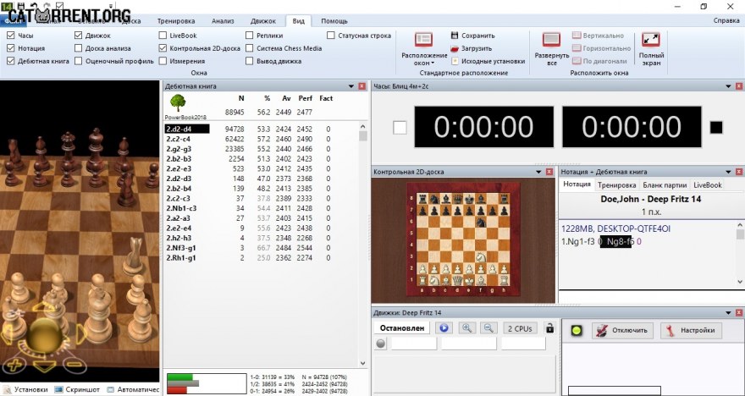745x396 pixels.
Task: Close the Deep Fritz 14 engine panel
Action: (x=739, y=313)
